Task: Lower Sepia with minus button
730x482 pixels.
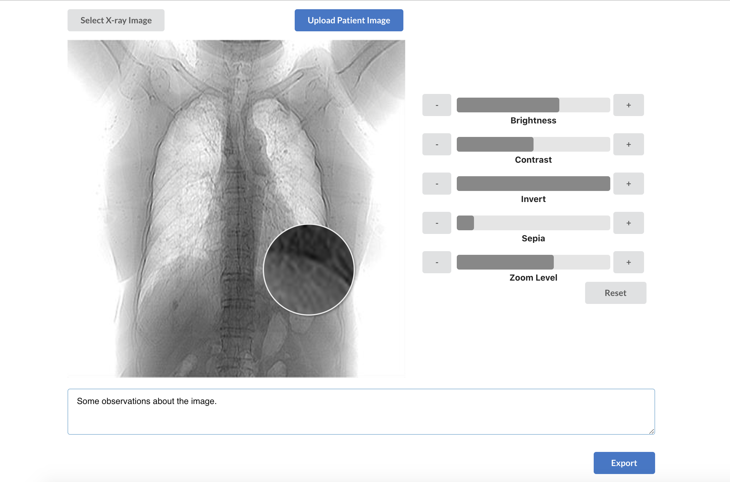Action: pyautogui.click(x=437, y=223)
